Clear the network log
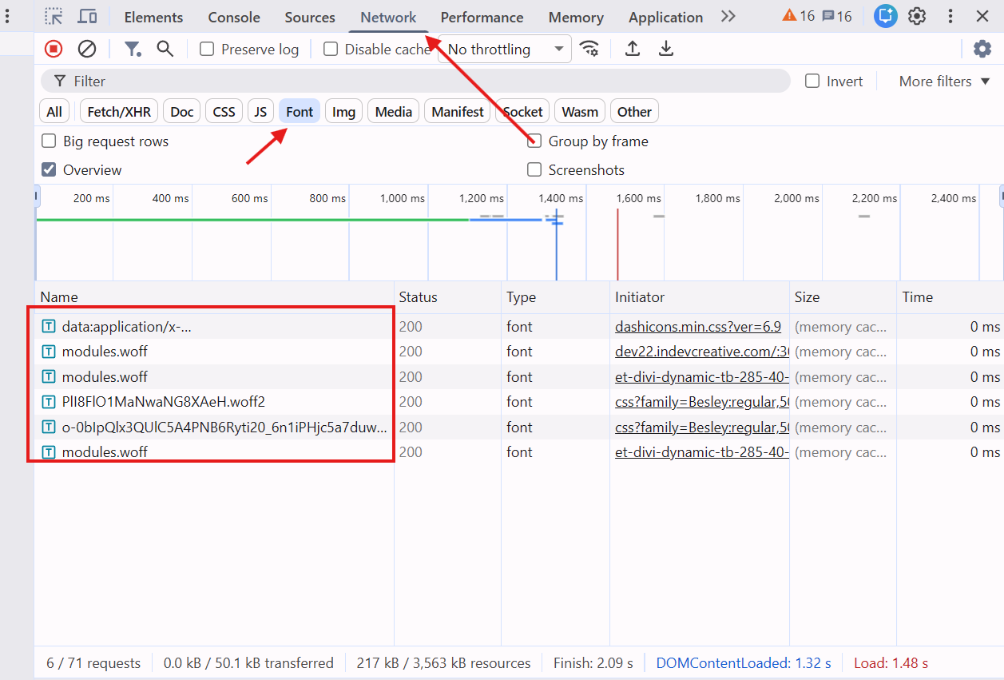 pyautogui.click(x=87, y=50)
